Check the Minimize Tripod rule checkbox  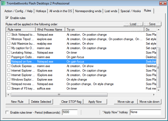9,39
